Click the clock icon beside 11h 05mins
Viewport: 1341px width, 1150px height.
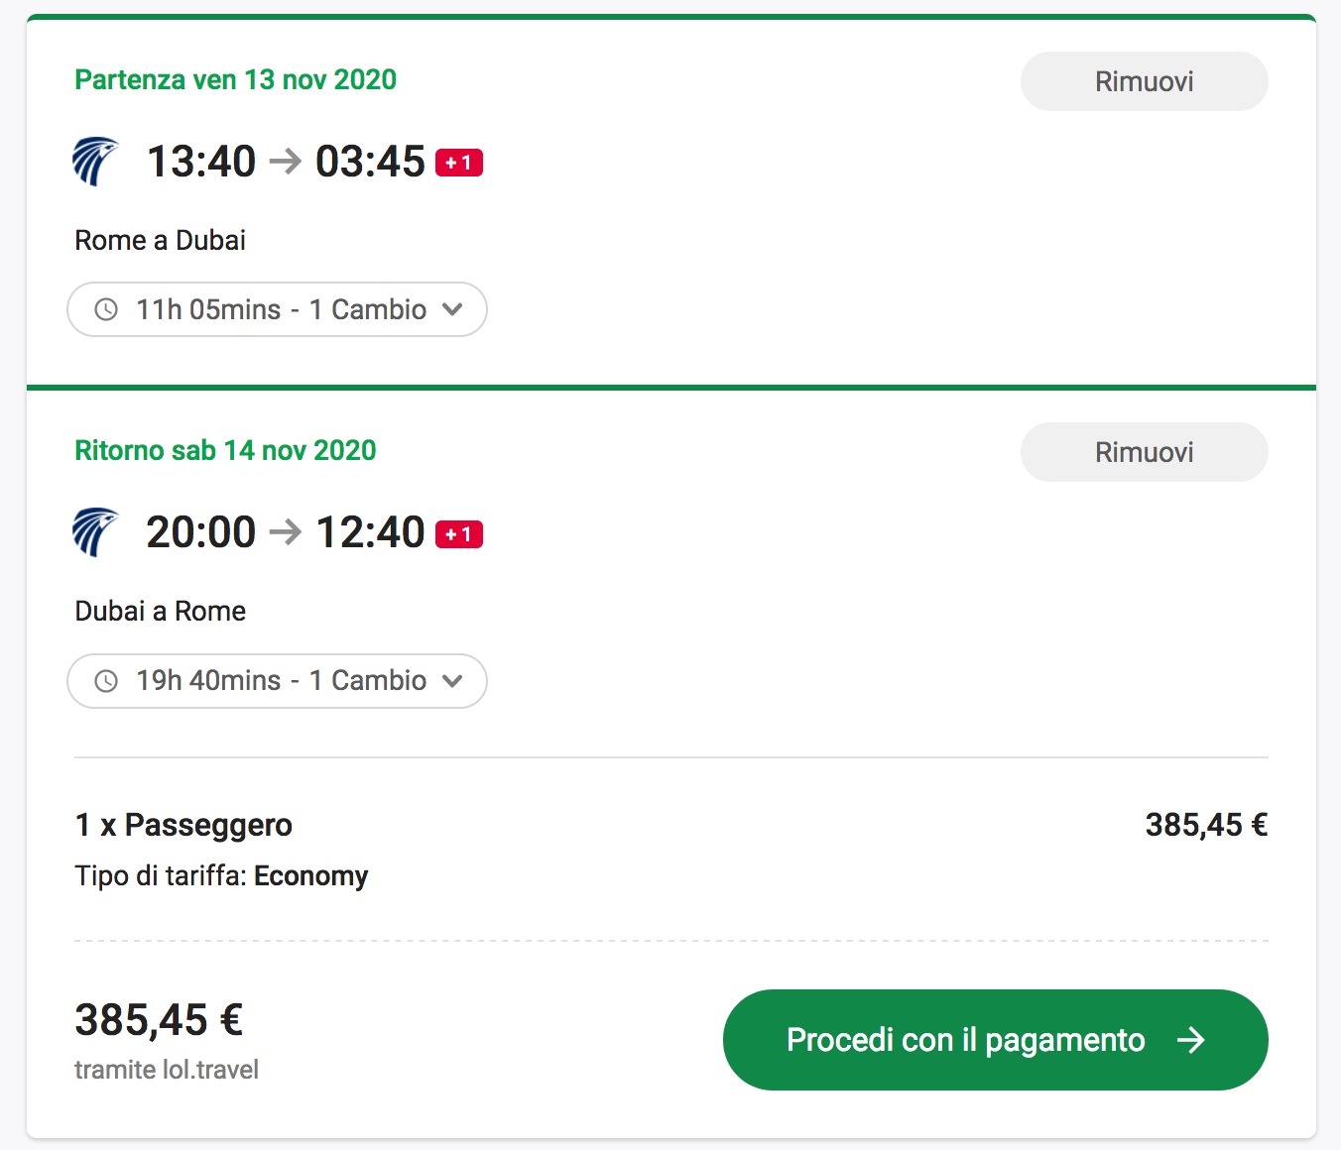(106, 309)
